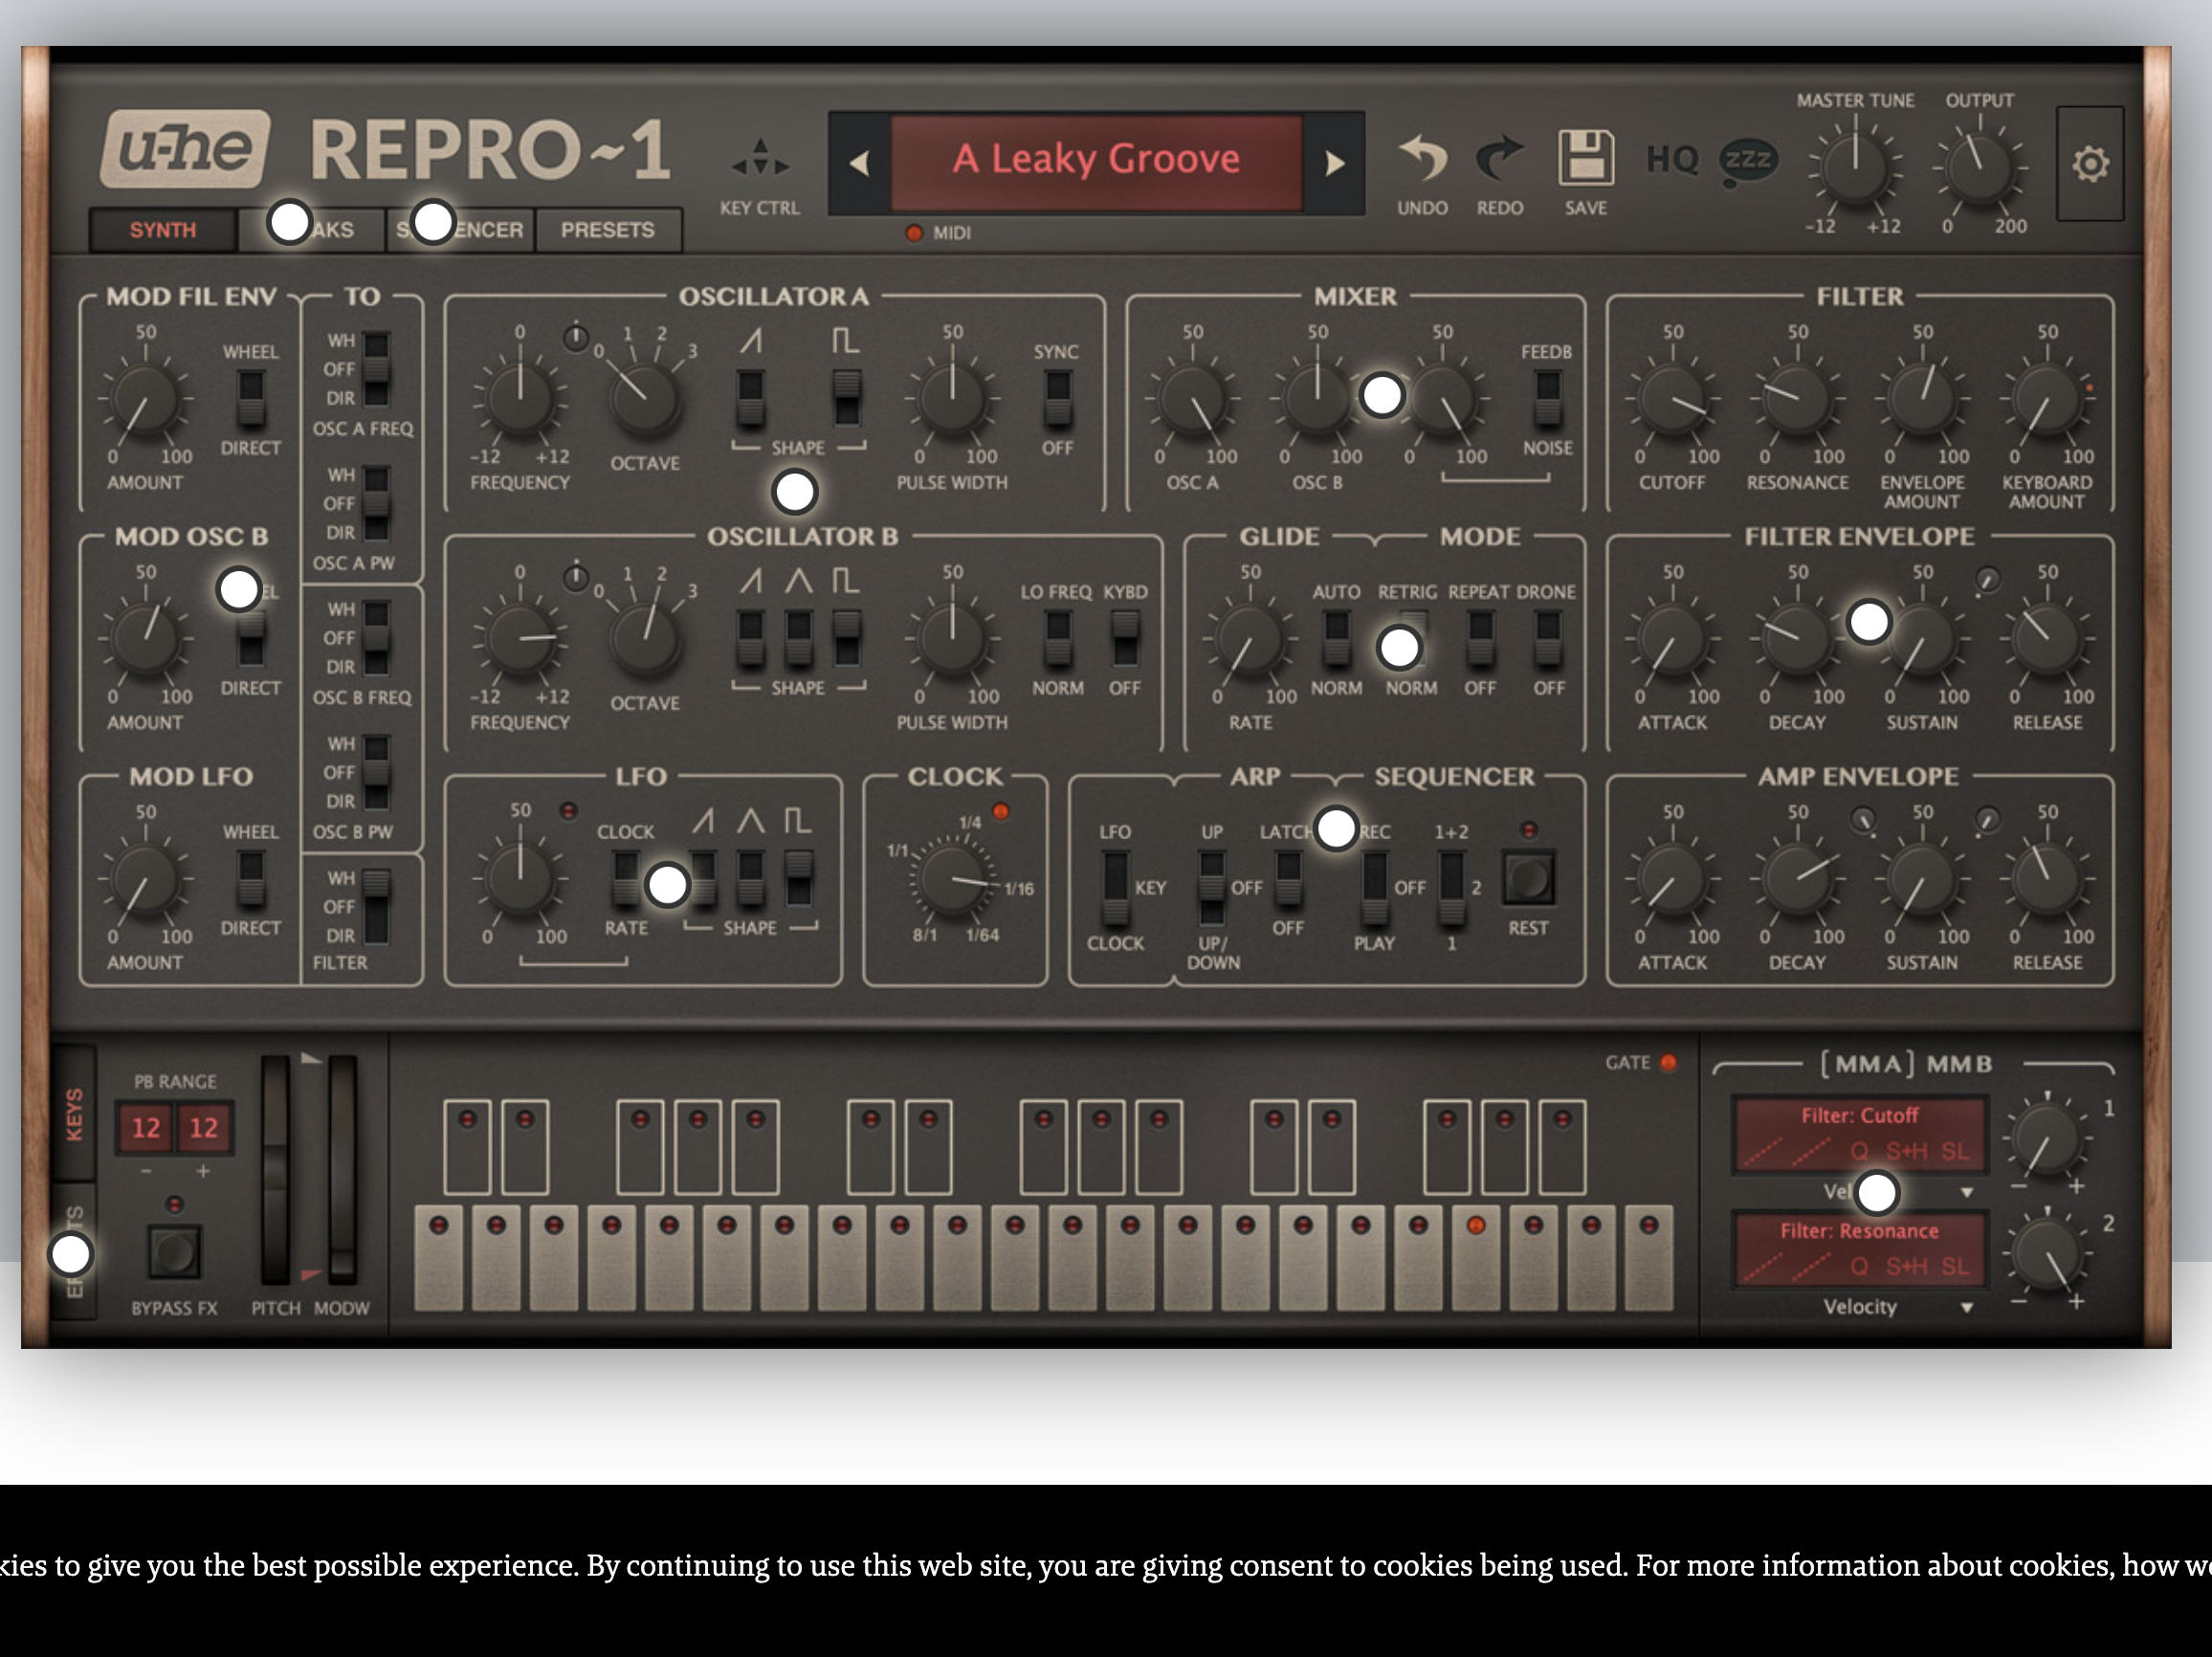Open the KEYS side tab
Image resolution: width=2212 pixels, height=1657 pixels.
74,1114
